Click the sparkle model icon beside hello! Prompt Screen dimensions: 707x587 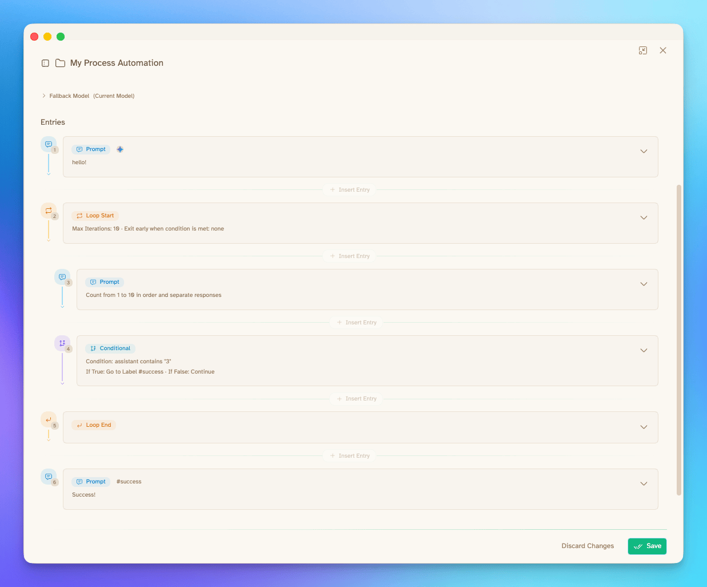tap(120, 149)
